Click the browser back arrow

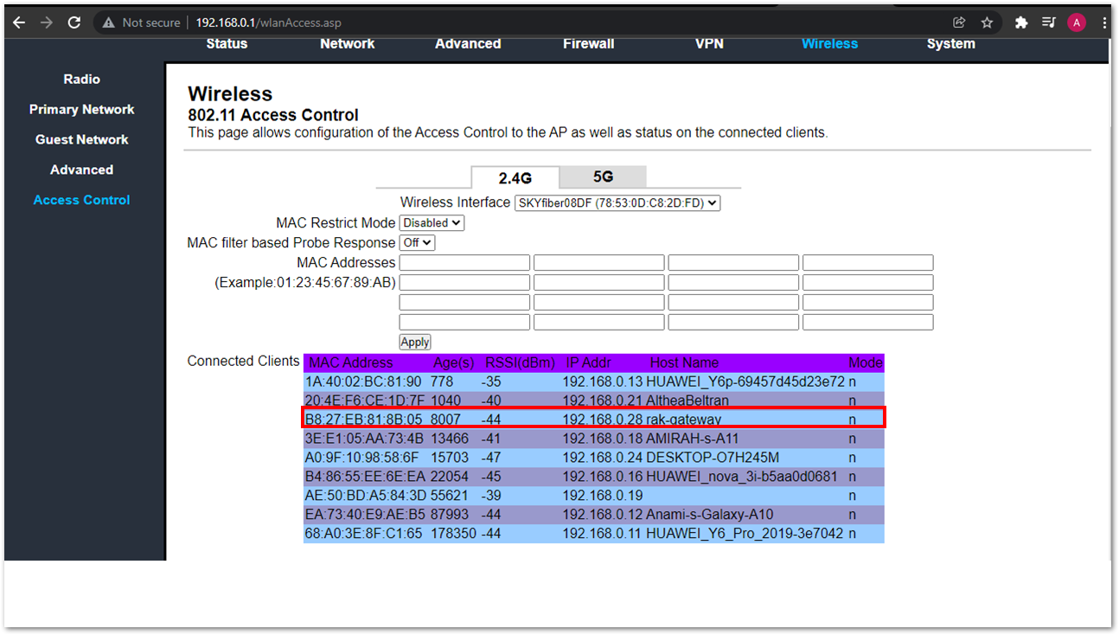click(19, 22)
